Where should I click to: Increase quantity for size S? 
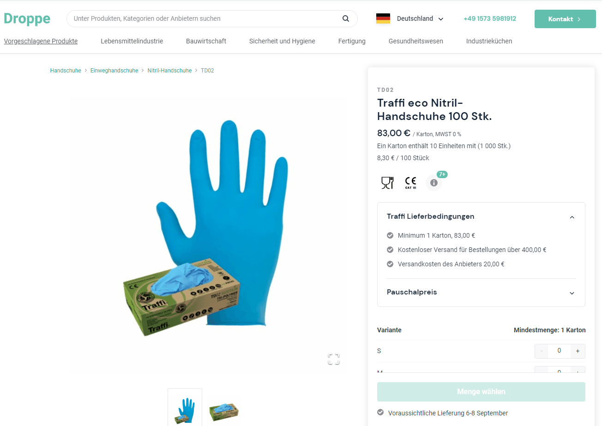click(578, 351)
